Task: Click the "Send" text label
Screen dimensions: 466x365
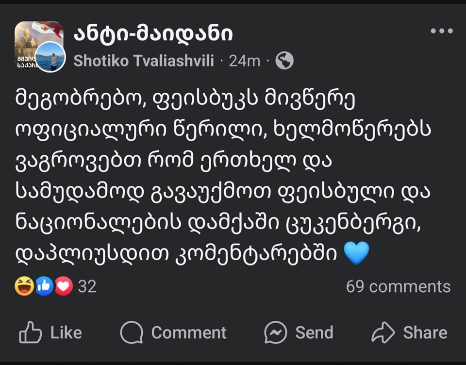Action: click(x=314, y=332)
